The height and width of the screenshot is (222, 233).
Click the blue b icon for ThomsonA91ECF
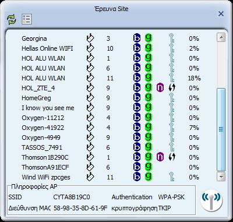coord(137,167)
